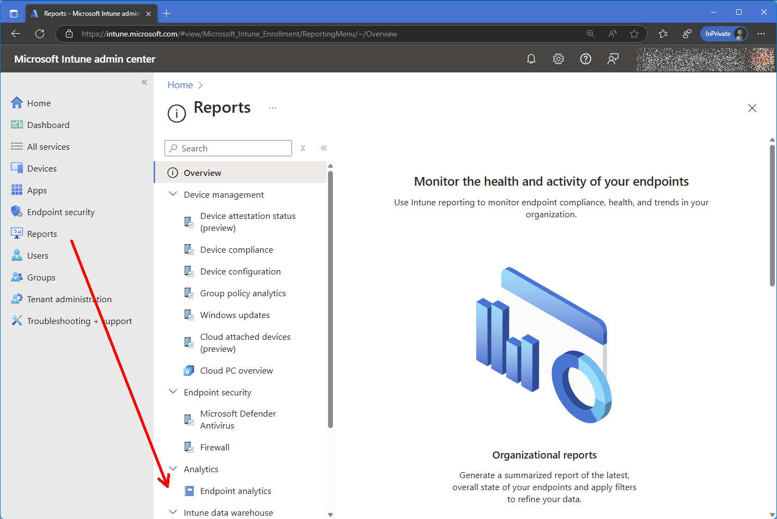Click the Troubleshooting + support tools icon
Image resolution: width=777 pixels, height=519 pixels.
pos(17,321)
